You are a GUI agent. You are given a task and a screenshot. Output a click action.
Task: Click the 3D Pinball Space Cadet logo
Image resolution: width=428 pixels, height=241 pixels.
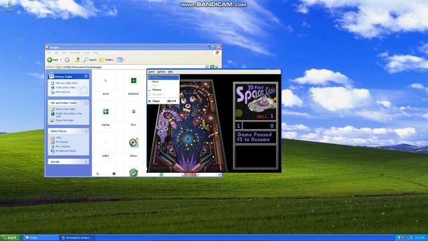click(x=255, y=101)
